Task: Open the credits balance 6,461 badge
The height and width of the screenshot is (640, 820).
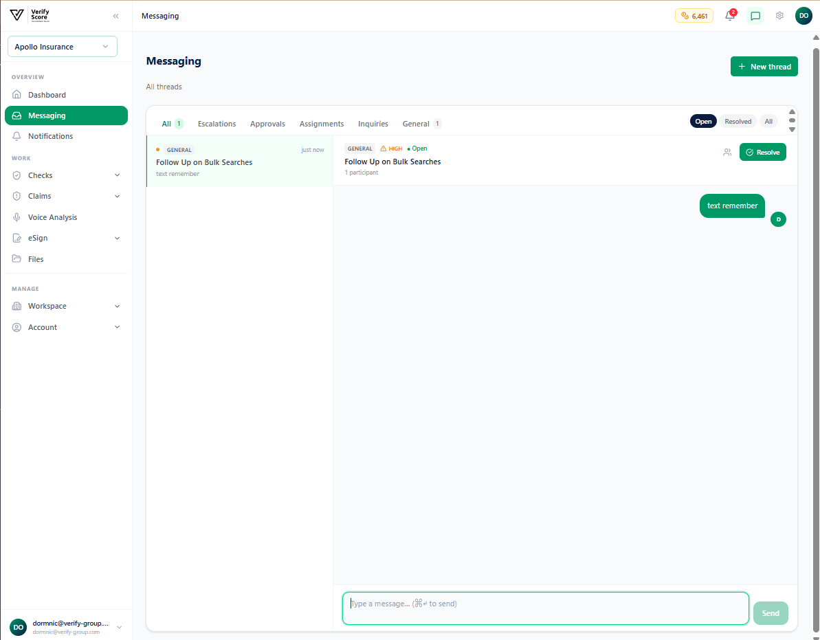Action: 694,16
